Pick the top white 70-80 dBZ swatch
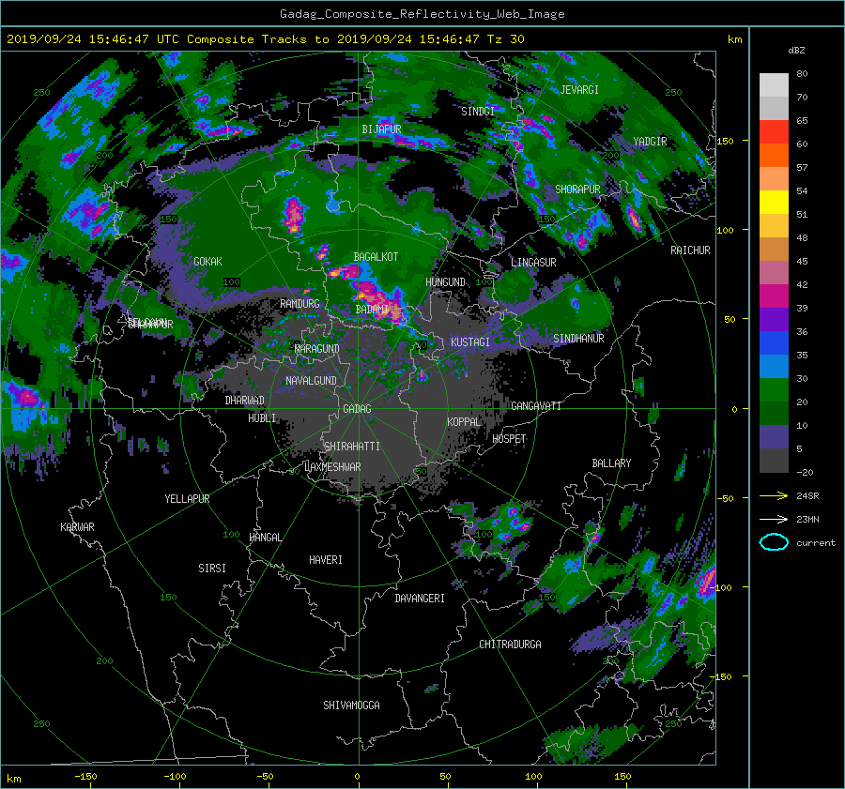Screen dimensions: 845x789 pyautogui.click(x=774, y=85)
